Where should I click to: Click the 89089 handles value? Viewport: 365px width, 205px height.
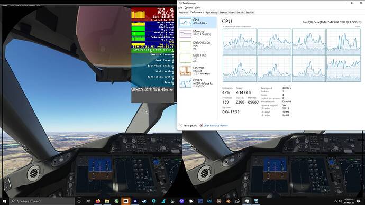coord(253,102)
